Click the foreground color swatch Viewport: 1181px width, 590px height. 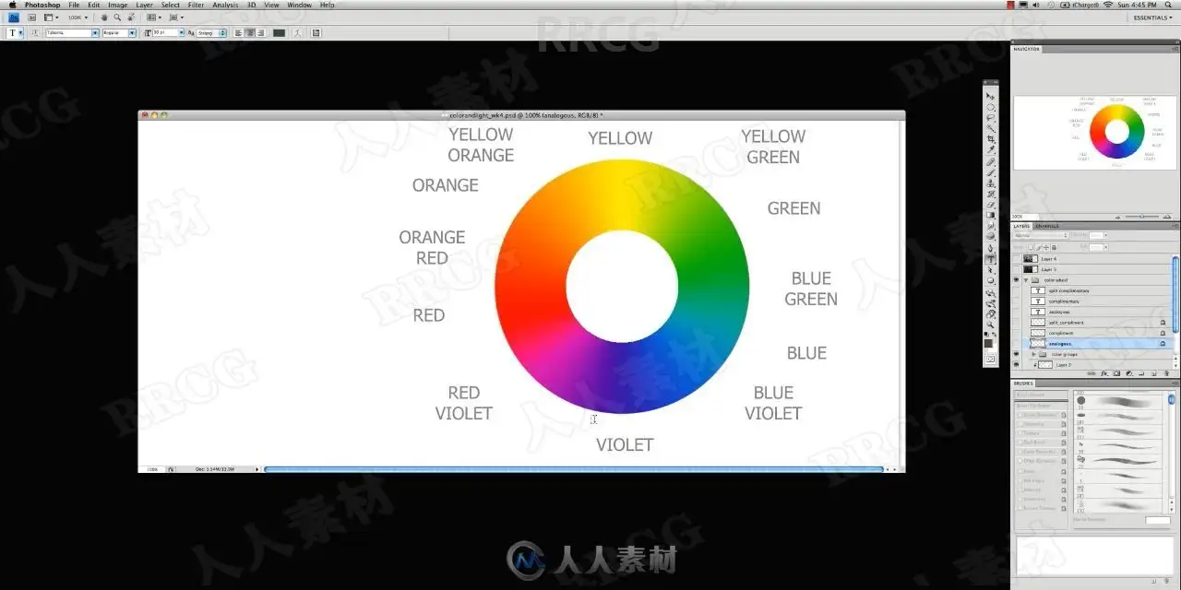click(x=988, y=343)
